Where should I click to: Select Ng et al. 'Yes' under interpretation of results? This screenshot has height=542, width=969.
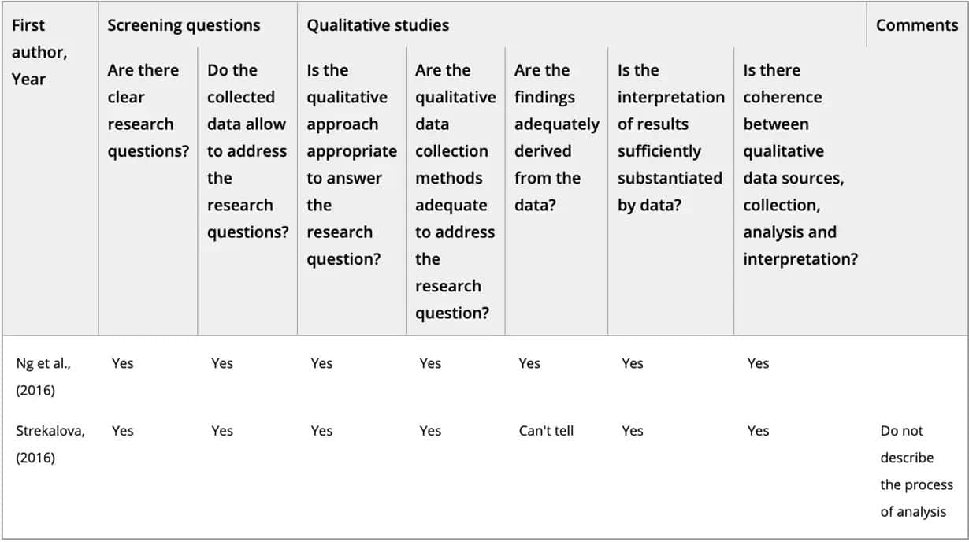coord(632,363)
